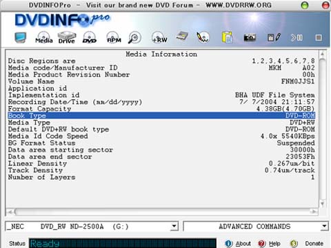
Task: Click the horizontal scrollbar track
Action: pyautogui.click(x=162, y=211)
